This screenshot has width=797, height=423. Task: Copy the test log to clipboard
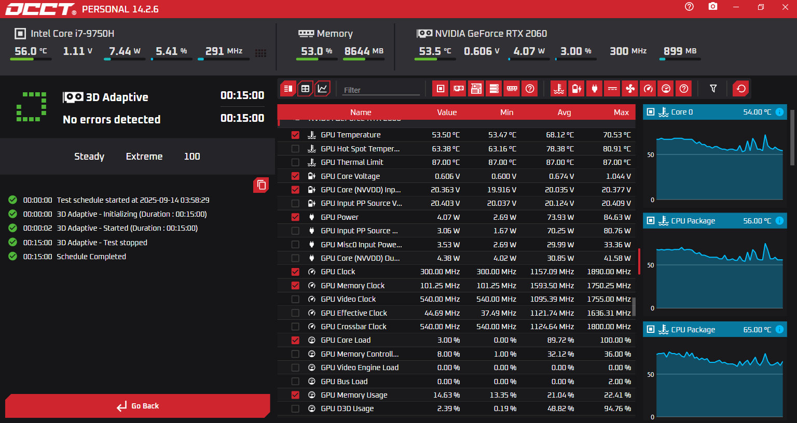[x=261, y=185]
